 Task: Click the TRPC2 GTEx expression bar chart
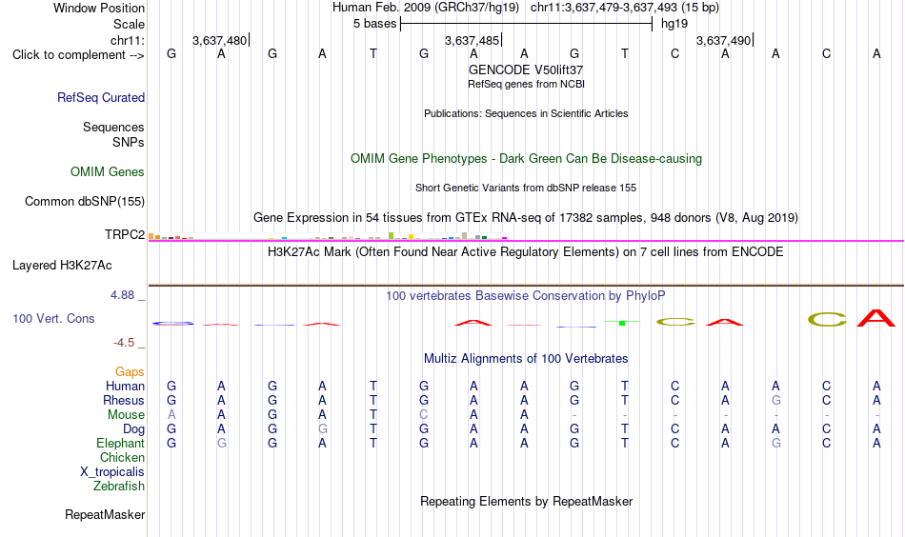click(328, 236)
